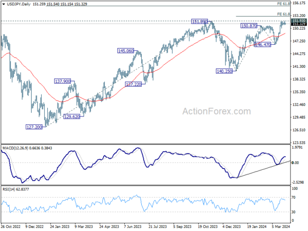Select the 137.900 price label
This screenshot has height=231, width=308.
(x=63, y=81)
